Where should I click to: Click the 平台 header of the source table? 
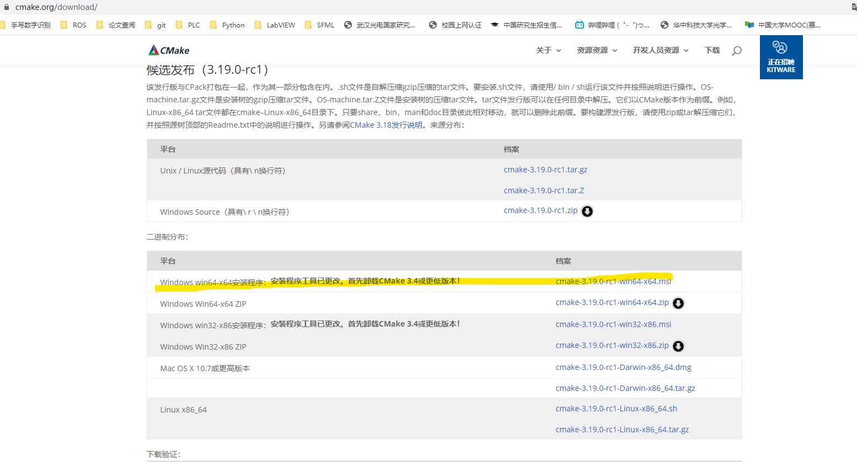(x=168, y=149)
